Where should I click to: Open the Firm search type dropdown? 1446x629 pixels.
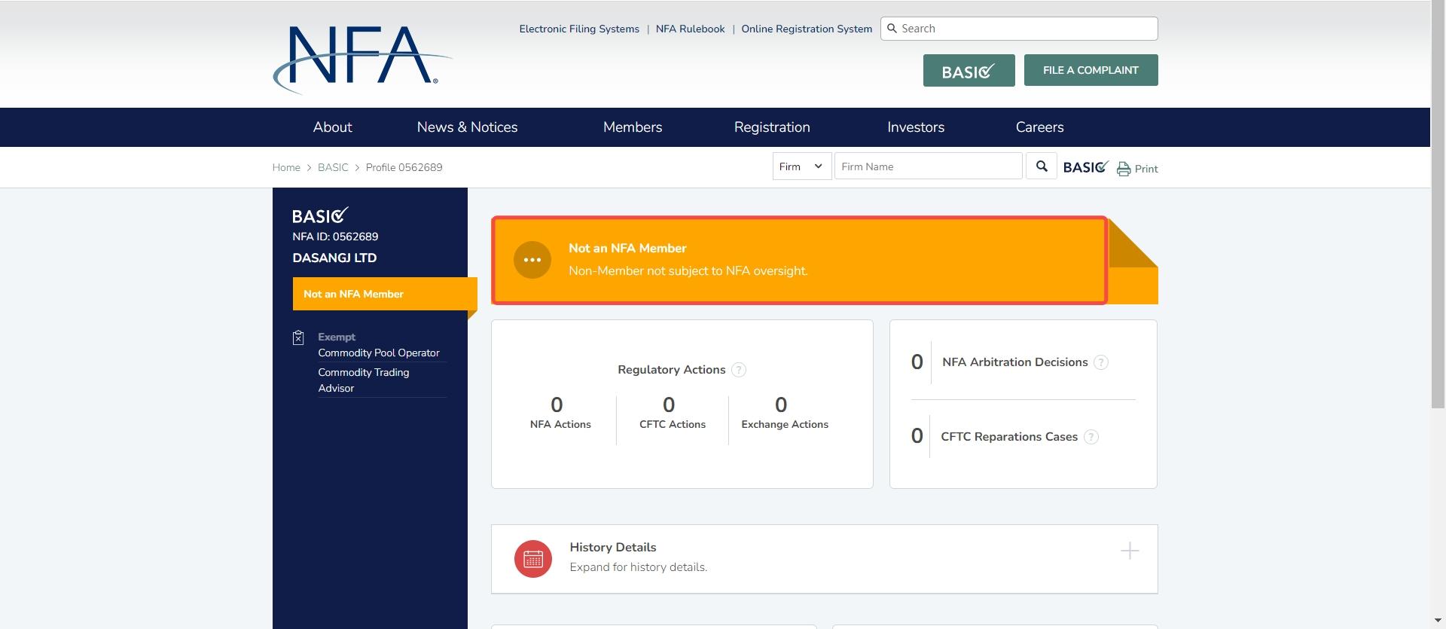pyautogui.click(x=802, y=166)
